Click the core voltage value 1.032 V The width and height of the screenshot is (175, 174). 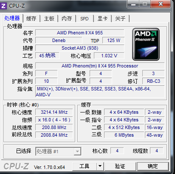pos(109,56)
